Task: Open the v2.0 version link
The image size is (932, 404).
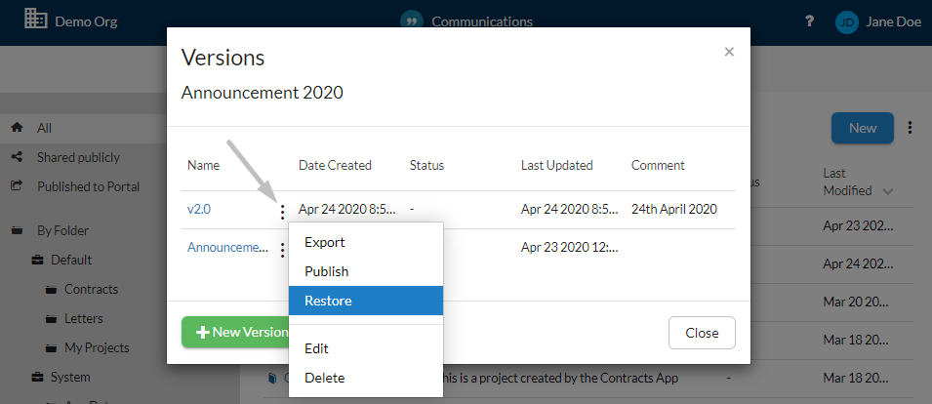Action: click(199, 209)
